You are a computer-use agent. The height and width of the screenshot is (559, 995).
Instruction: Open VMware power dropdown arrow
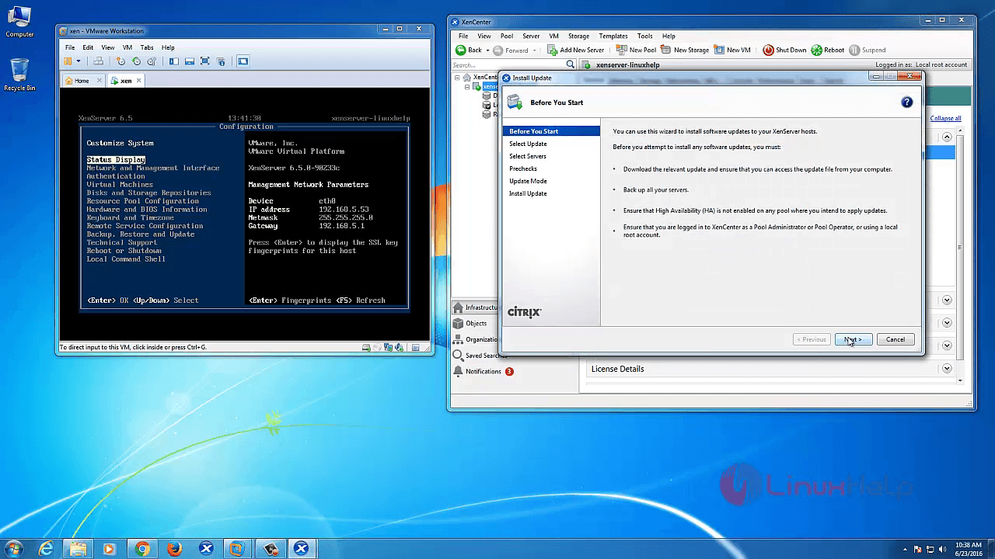(x=79, y=61)
